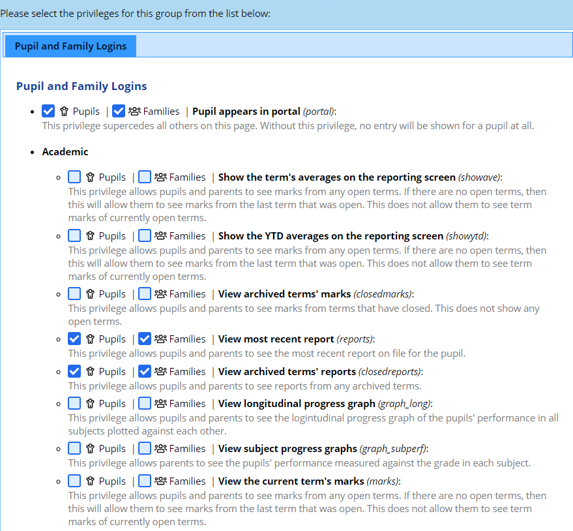
Task: Enable Pupils for Show the term's averages
Action: 74,177
